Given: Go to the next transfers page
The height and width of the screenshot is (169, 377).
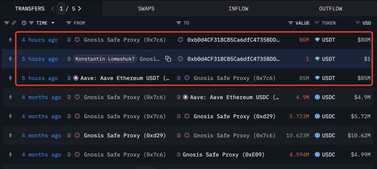Looking at the screenshot, I should [x=80, y=8].
